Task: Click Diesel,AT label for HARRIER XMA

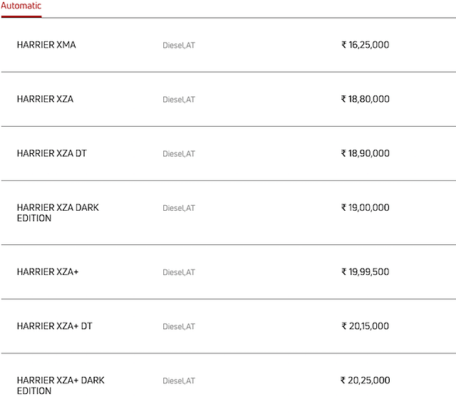Action: click(179, 46)
